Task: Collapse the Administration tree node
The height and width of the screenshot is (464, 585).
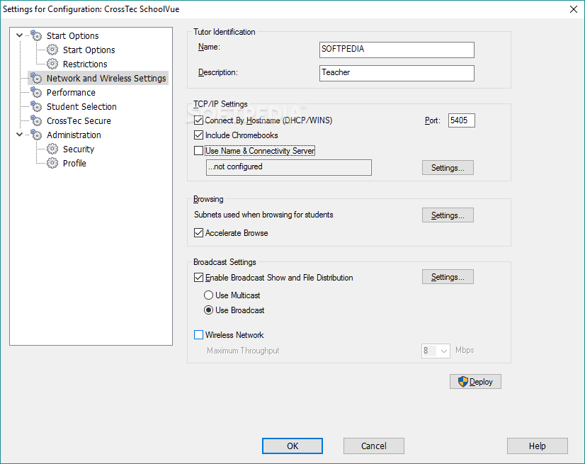Action: [x=20, y=135]
